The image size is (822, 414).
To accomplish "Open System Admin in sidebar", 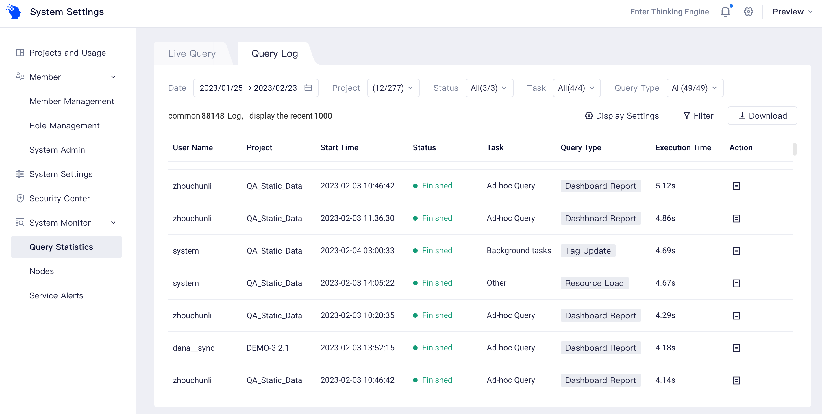I will (x=57, y=150).
